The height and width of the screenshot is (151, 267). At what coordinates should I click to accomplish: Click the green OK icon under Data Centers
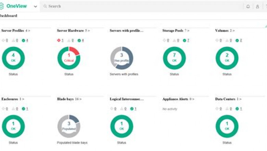pyautogui.click(x=237, y=108)
